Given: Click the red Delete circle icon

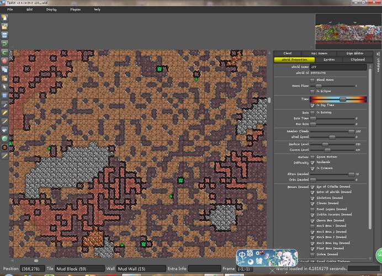Looking at the screenshot, I should click(x=4, y=61).
